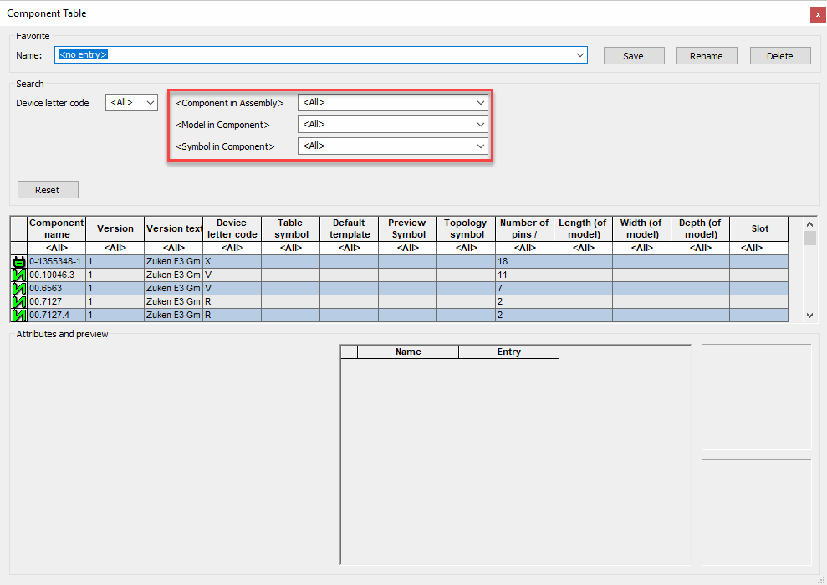The height and width of the screenshot is (585, 827).
Task: Click the Table symbol filter cell
Action: pos(291,248)
